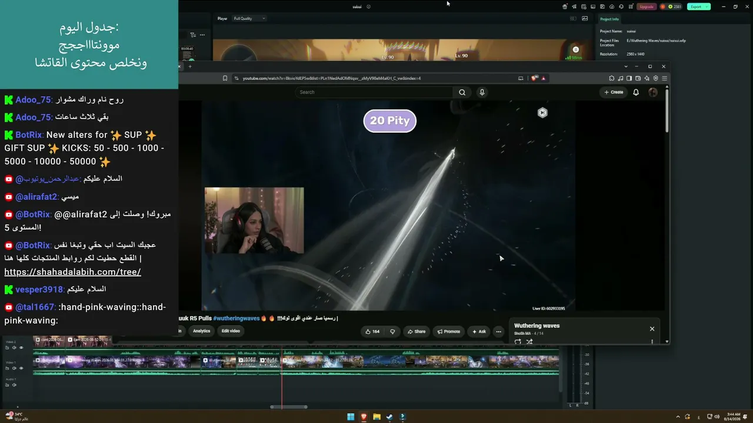Open the shahadalabih.com/tree link in chat

72,272
